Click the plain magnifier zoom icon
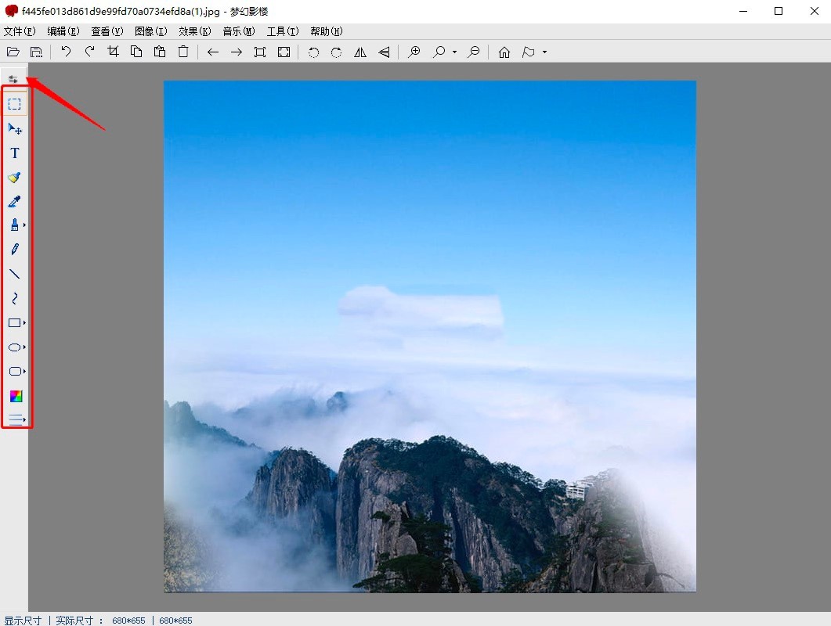The image size is (831, 626). click(439, 52)
